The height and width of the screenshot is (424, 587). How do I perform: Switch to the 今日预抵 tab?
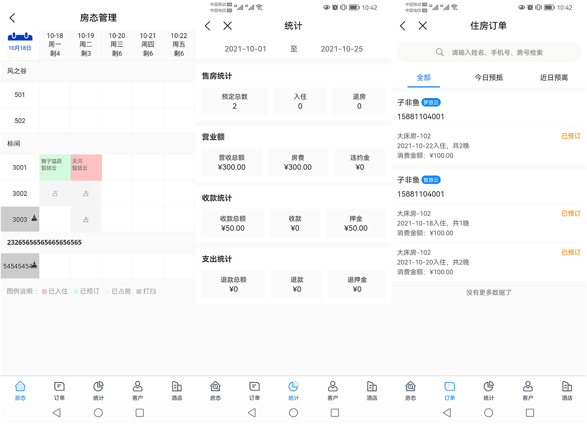[x=489, y=78]
